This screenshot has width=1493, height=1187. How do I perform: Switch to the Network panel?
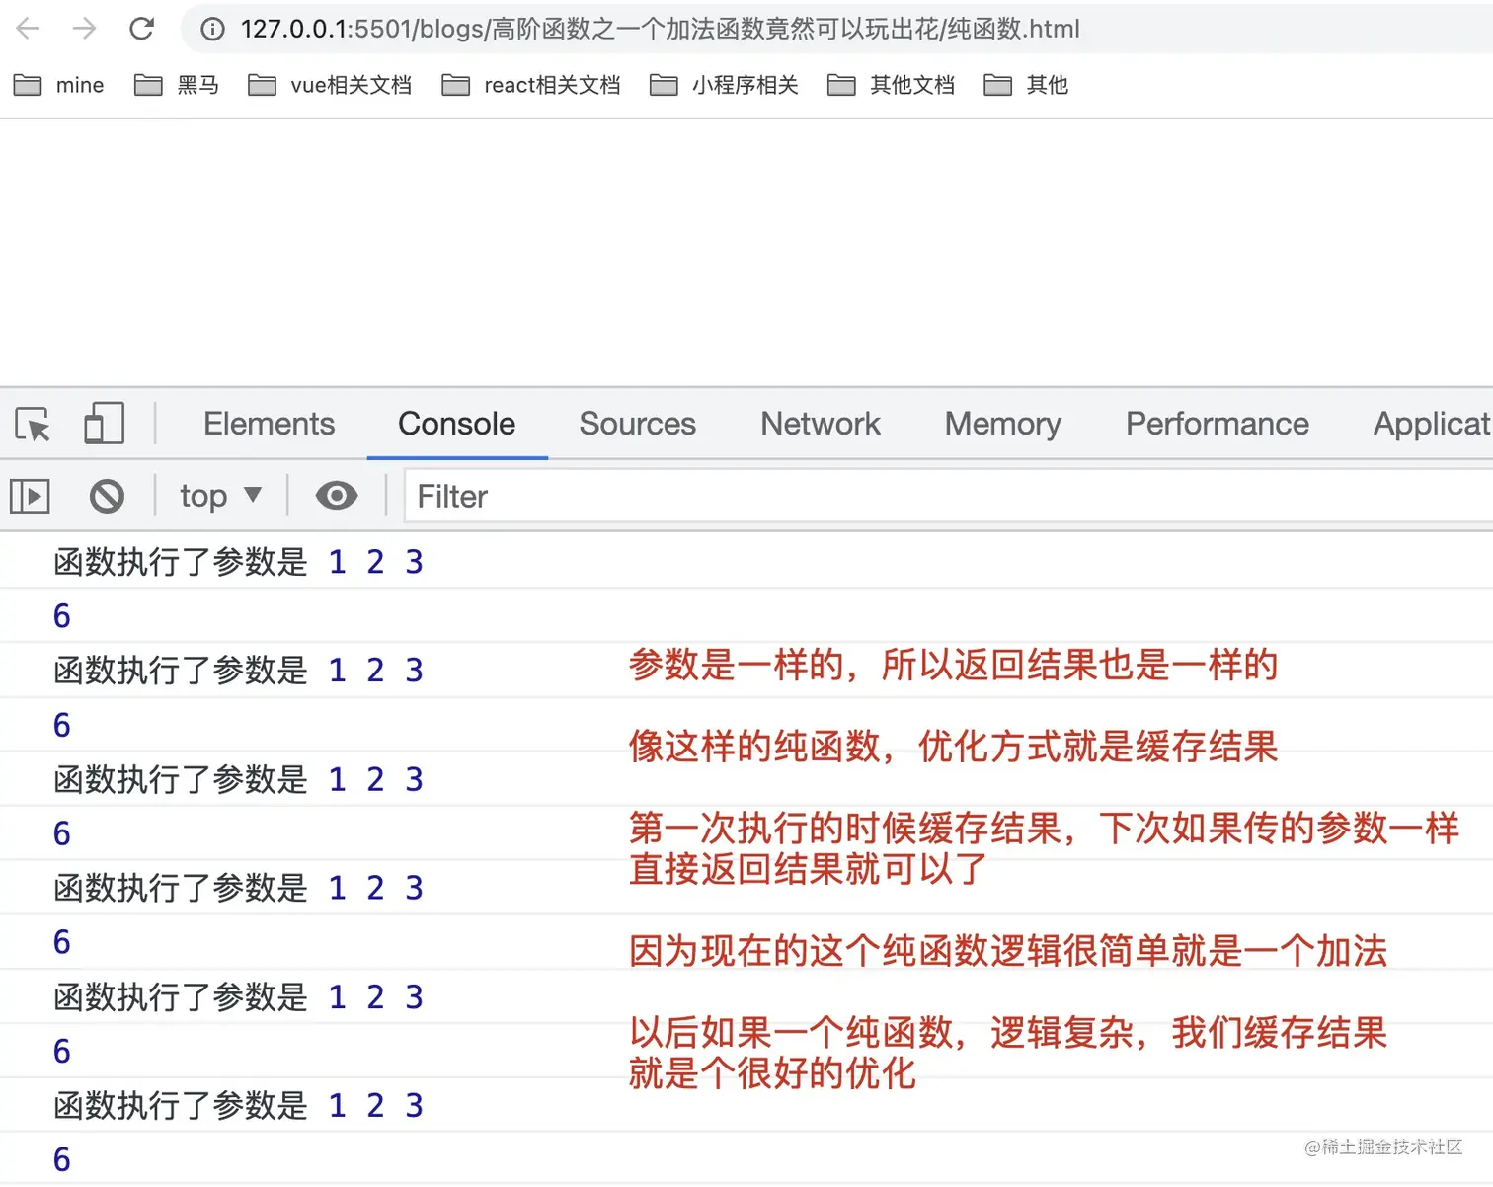pos(820,424)
